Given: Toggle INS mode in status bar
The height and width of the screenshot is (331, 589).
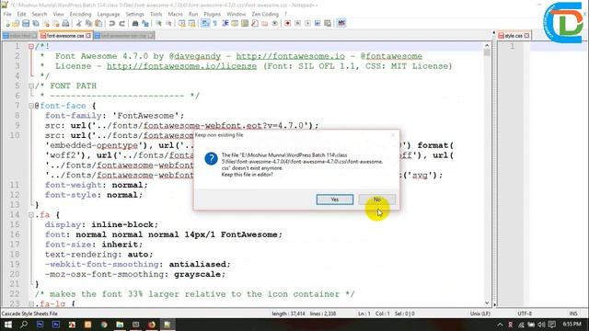Looking at the screenshot, I should pyautogui.click(x=573, y=314).
